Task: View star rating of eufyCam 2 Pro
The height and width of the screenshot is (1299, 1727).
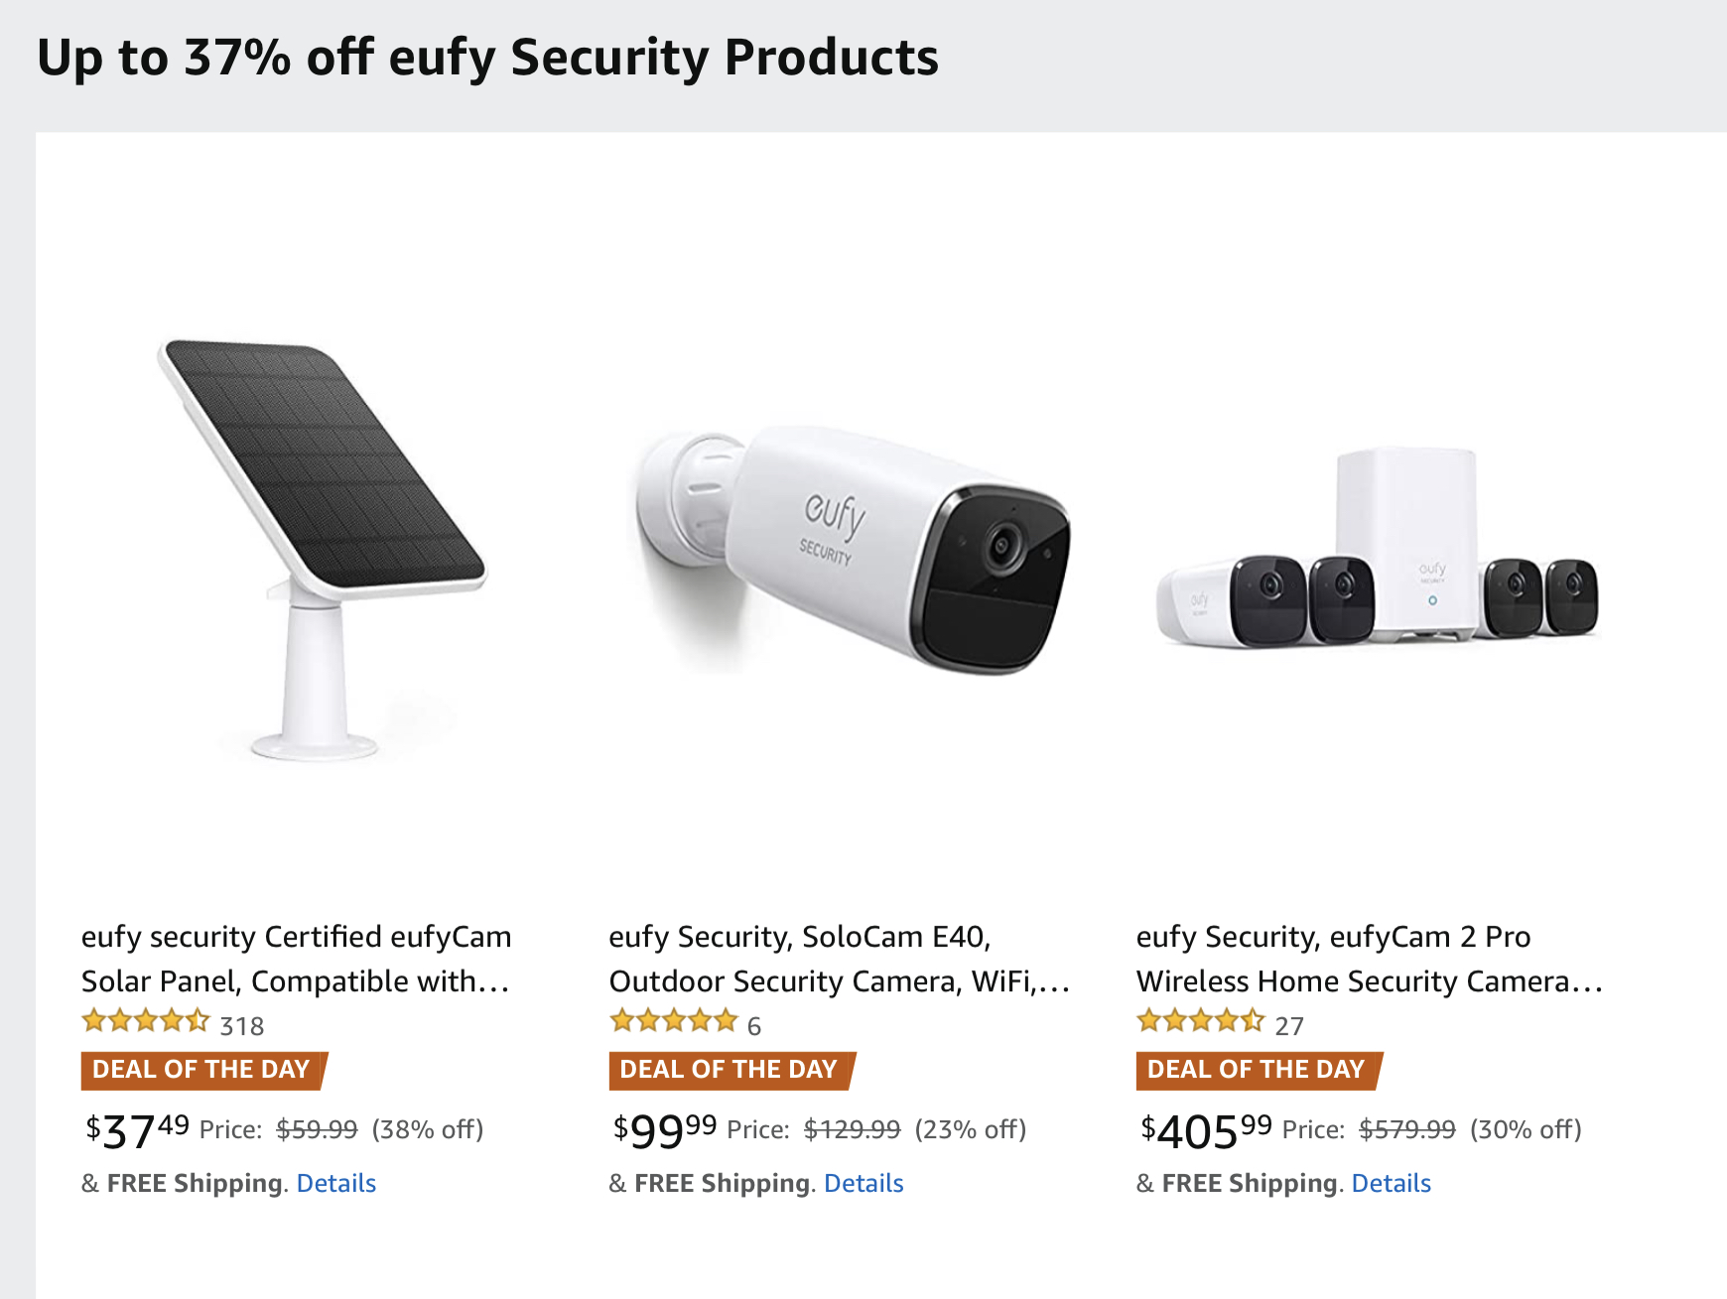Action: [x=1200, y=1021]
